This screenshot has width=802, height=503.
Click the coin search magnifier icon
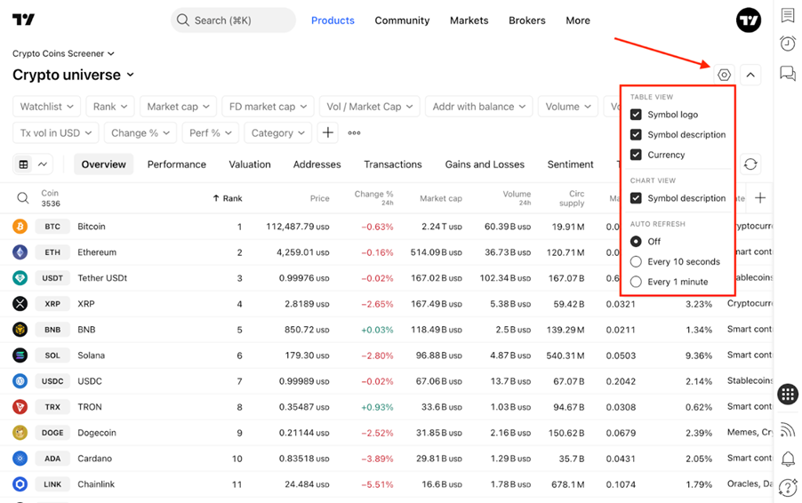23,198
